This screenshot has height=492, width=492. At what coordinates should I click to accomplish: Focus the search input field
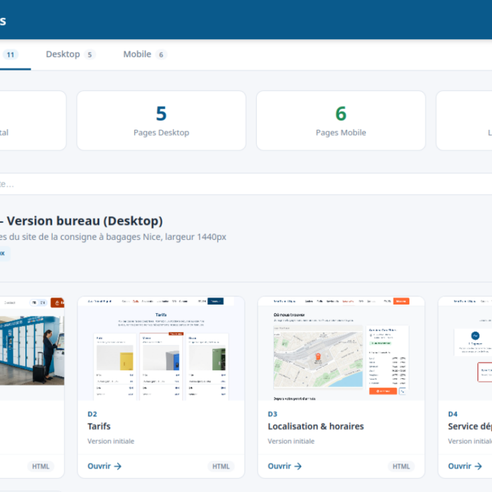pos(246,184)
